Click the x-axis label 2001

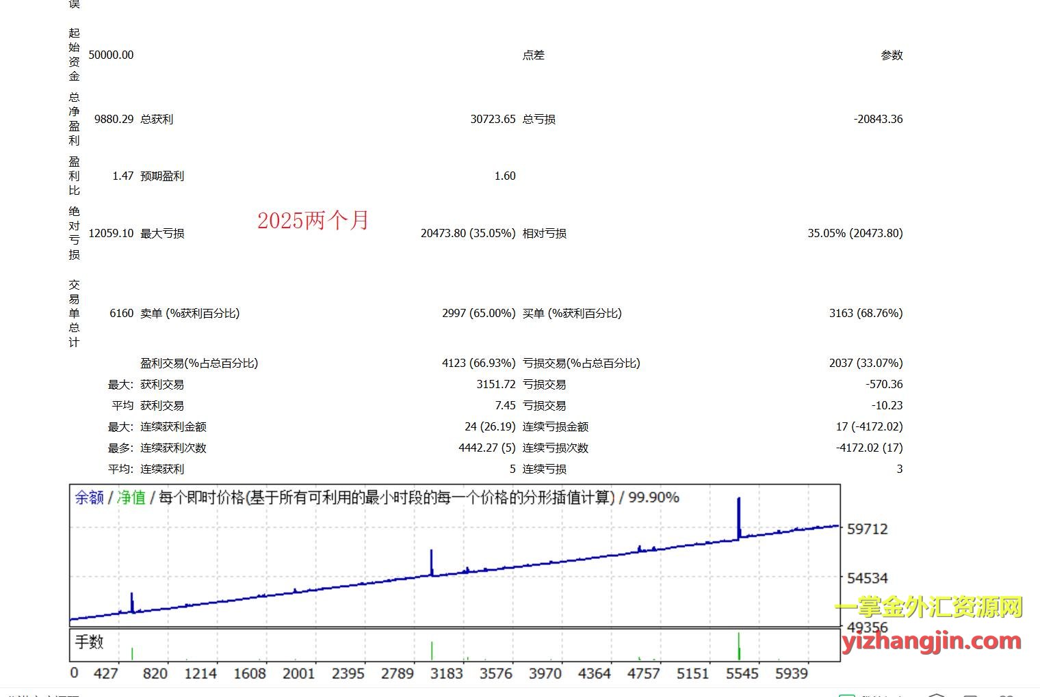pyautogui.click(x=298, y=674)
